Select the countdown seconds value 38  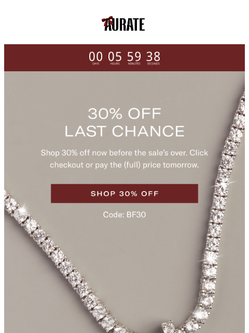pos(154,57)
